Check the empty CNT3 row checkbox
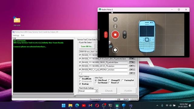The height and width of the screenshot is (109, 194). tap(80, 73)
